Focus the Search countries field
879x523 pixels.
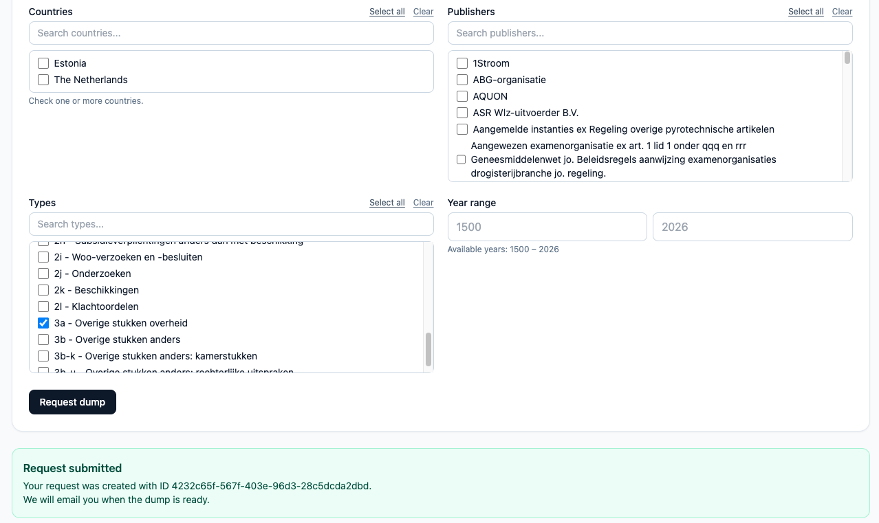231,33
